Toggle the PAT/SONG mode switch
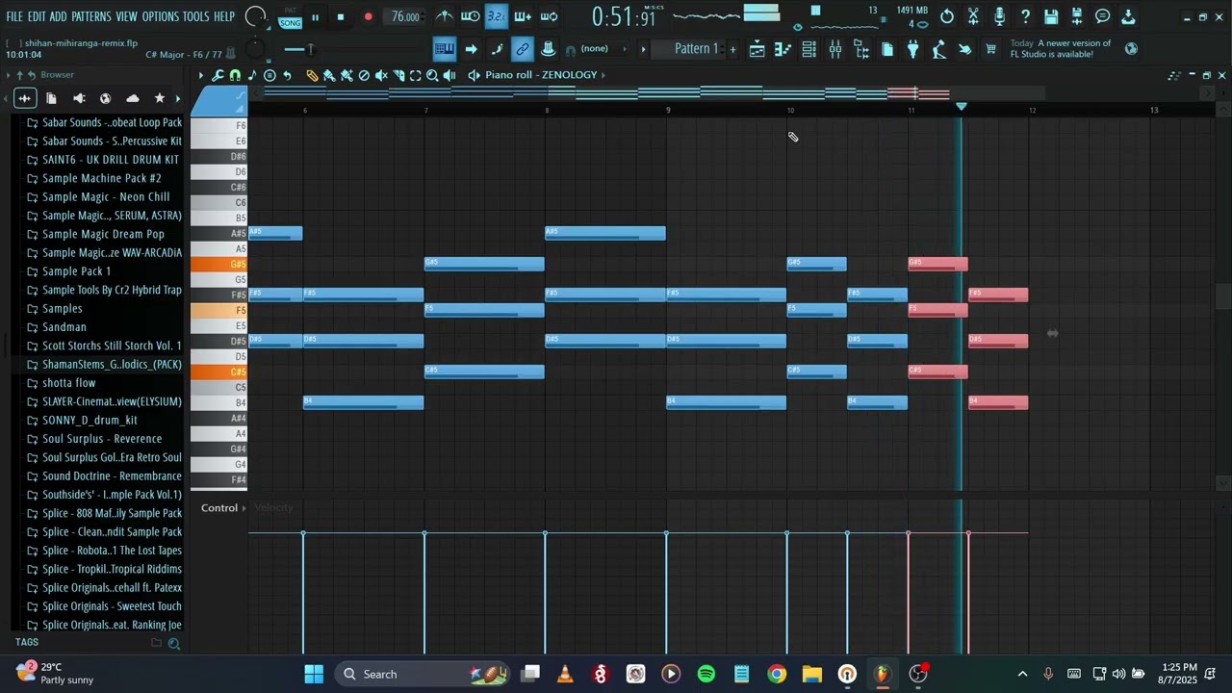Screen dimensions: 1232x693 tap(290, 16)
